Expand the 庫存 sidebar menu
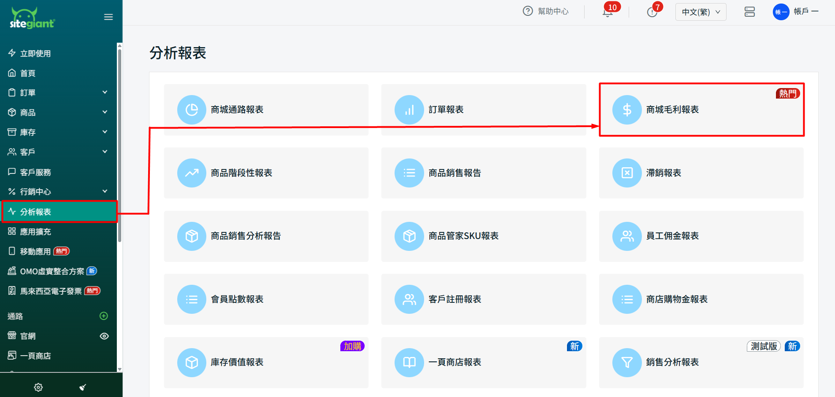 [x=57, y=132]
